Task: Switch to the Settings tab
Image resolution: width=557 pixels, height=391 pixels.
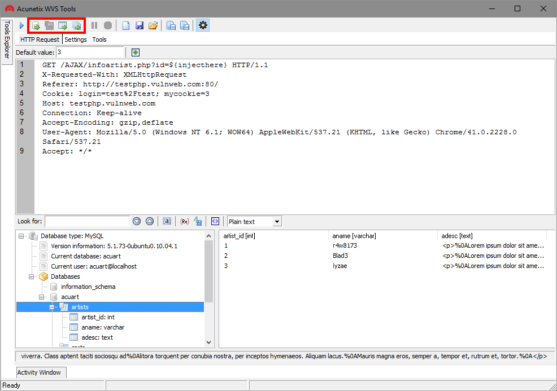Action: tap(76, 39)
